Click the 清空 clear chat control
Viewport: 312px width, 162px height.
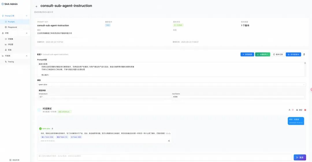tap(299, 110)
